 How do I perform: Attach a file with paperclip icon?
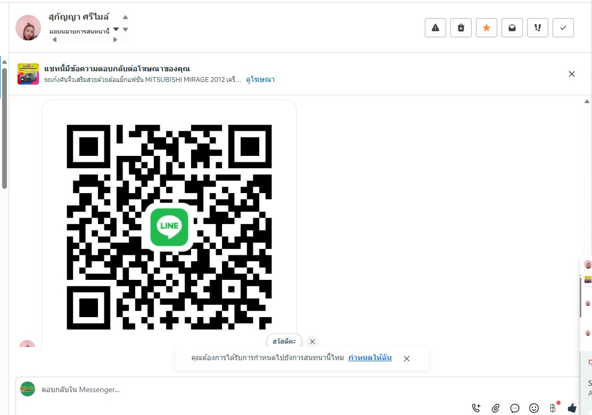coord(495,408)
